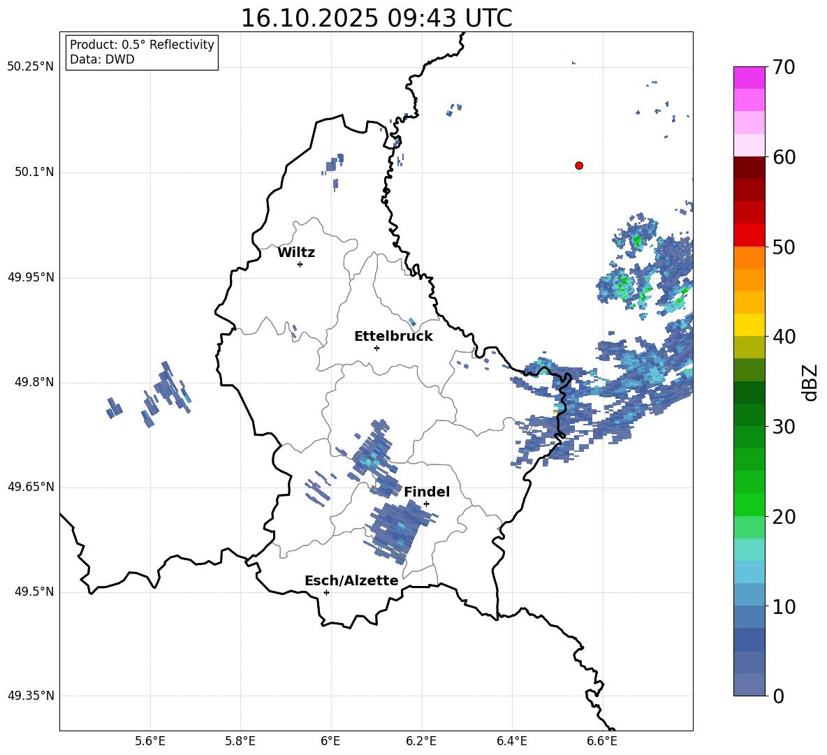827x755 pixels.
Task: Click the Wiltz station cross marker
Action: click(x=300, y=264)
